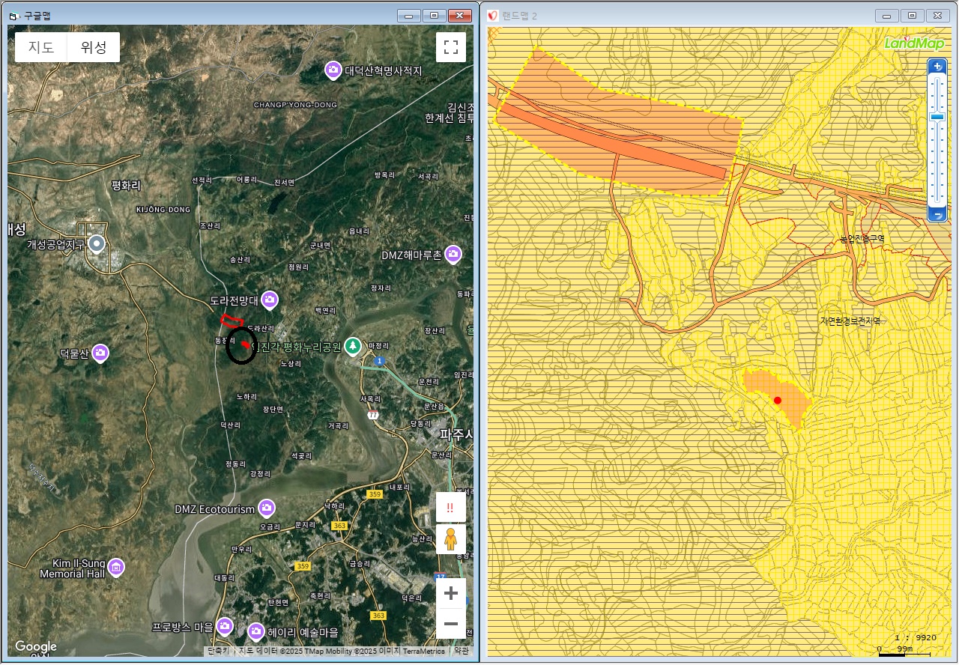Click the 도라전망대 camera marker
Screen dimensions: 959x665
click(x=269, y=300)
